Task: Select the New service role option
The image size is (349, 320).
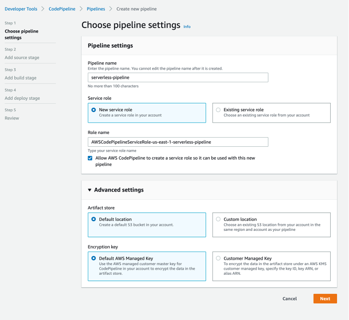Action: click(94, 110)
